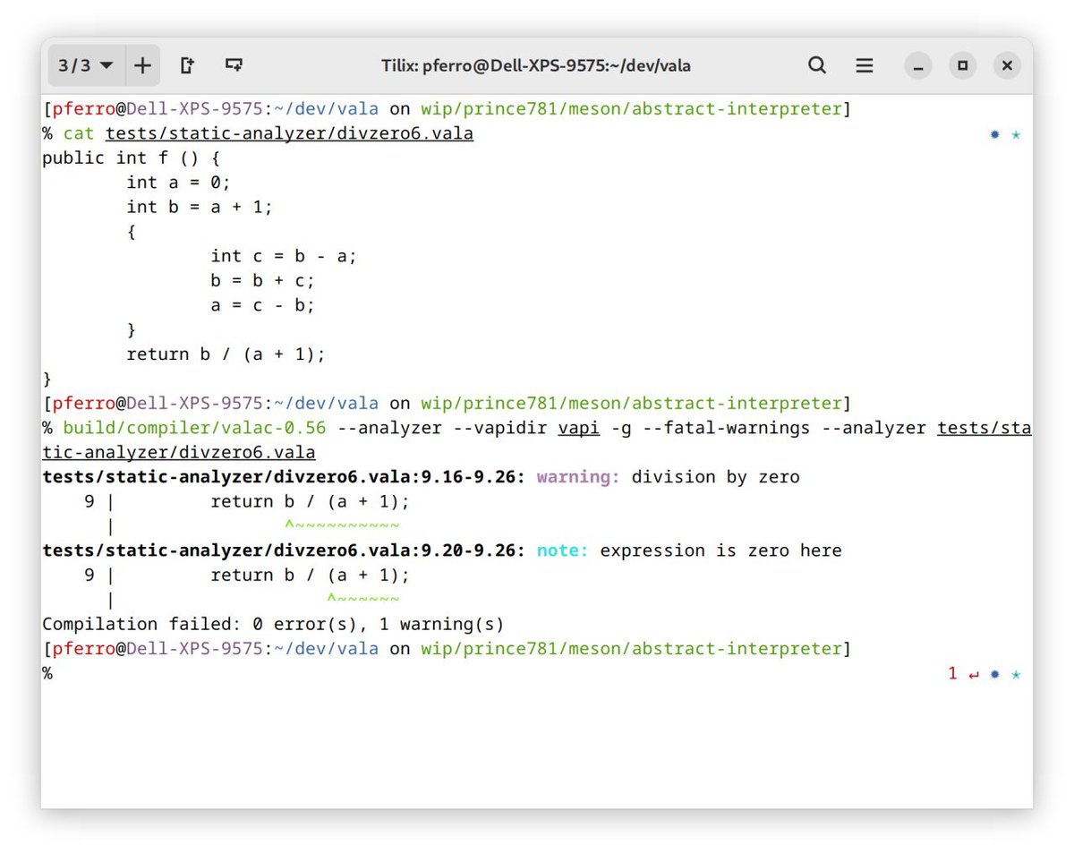Open the search (magnifier) icon
Viewport: 1074px width, 853px height.
817,65
